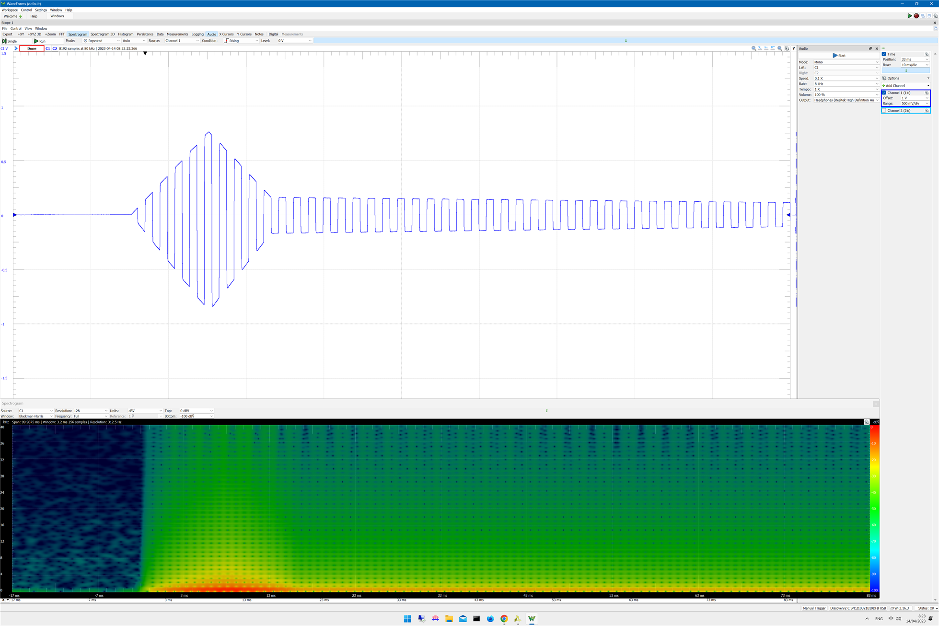Click the spectrogram dBV color scale bar

tap(874, 508)
